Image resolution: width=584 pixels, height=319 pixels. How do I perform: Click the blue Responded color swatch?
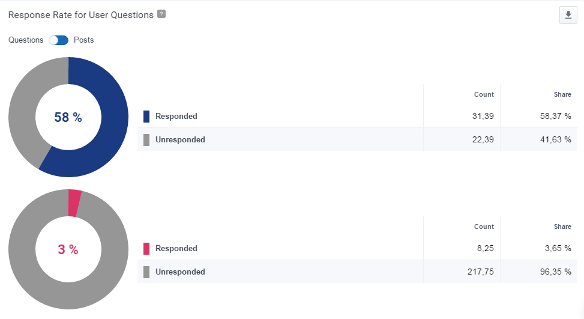click(x=146, y=117)
